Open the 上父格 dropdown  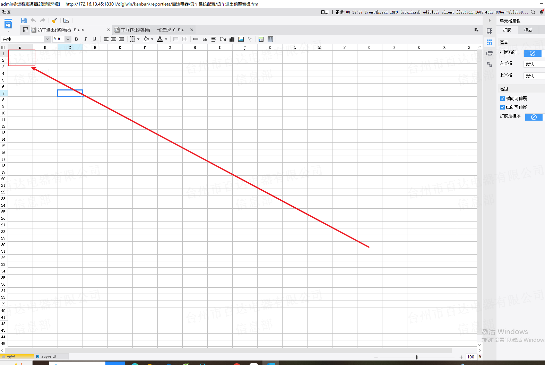point(534,76)
